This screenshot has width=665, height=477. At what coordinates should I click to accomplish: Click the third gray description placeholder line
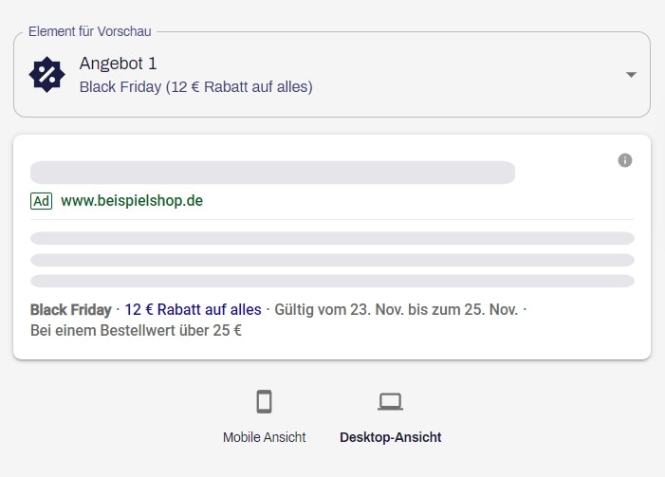(x=332, y=281)
